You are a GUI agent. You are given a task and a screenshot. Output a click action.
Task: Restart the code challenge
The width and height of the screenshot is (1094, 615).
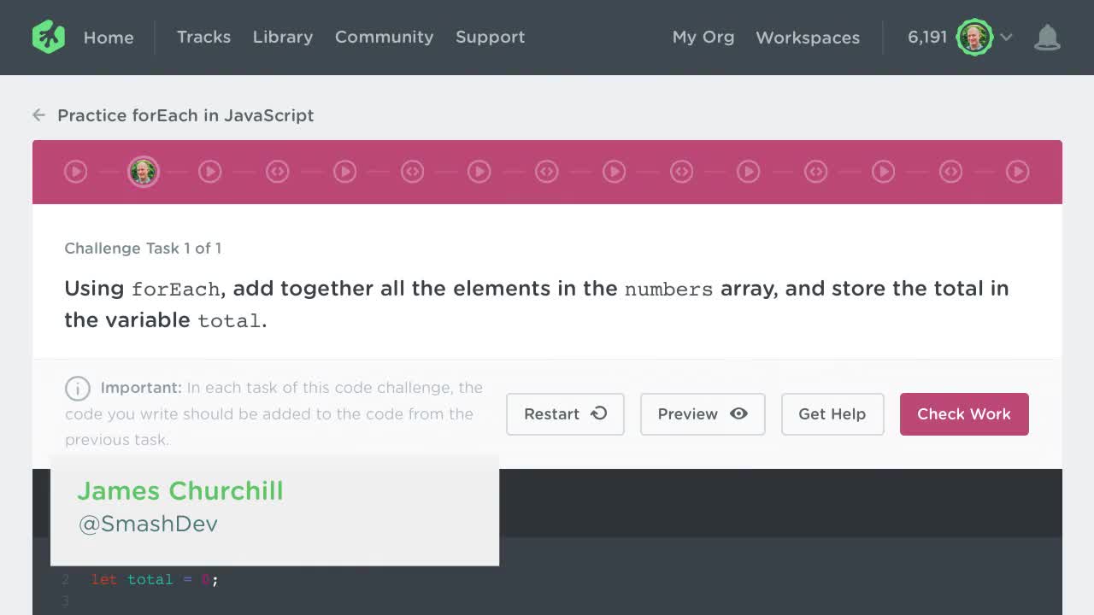tap(565, 414)
